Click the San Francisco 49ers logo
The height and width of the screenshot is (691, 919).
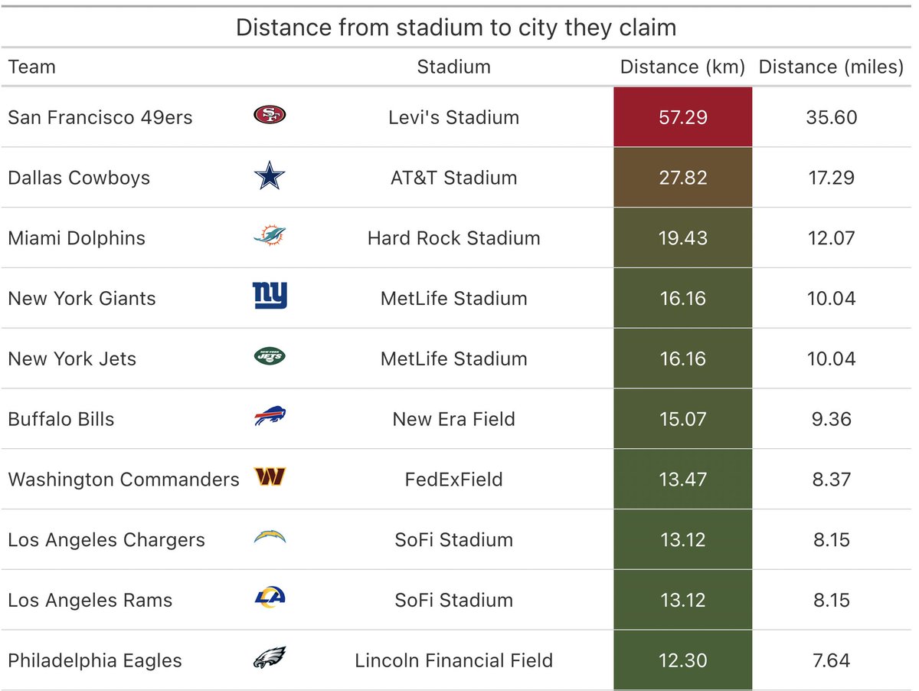click(270, 116)
